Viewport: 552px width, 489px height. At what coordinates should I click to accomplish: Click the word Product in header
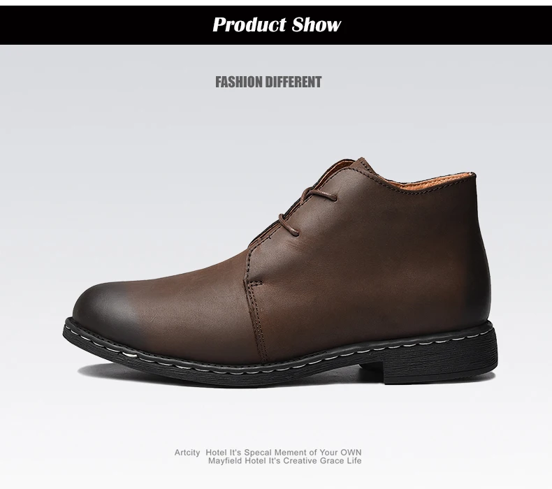249,24
